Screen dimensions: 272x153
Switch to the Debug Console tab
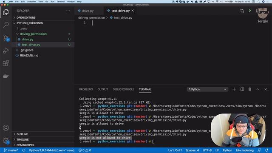[123, 89]
